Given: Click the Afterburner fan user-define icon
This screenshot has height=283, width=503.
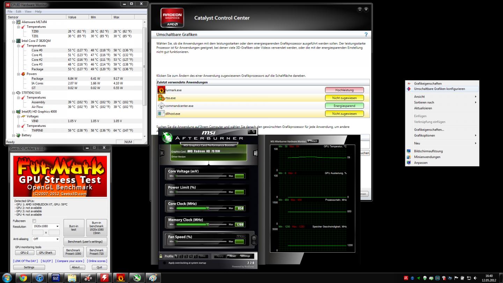Looking at the screenshot, I should point(254,239).
